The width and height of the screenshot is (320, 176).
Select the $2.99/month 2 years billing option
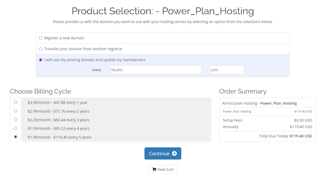point(16,111)
